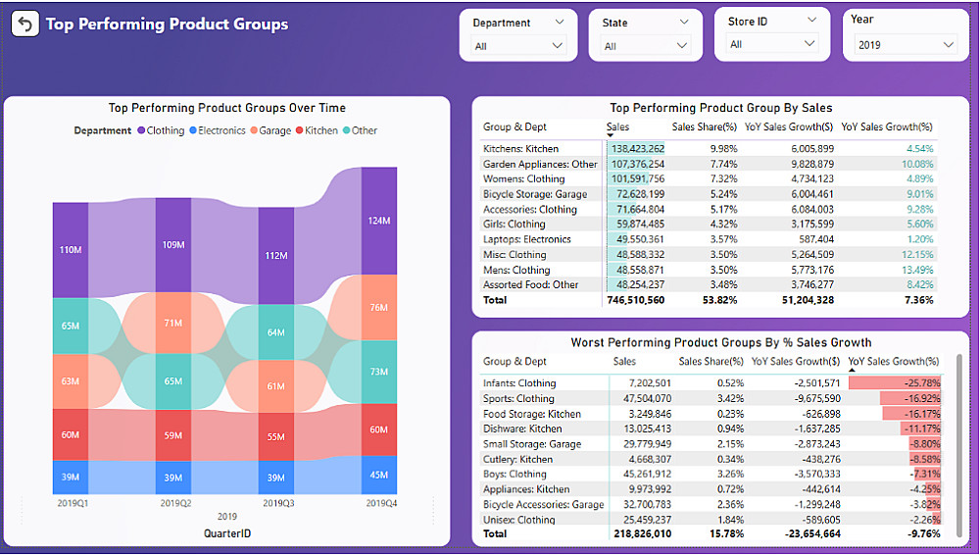This screenshot has height=555, width=980.
Task: Click sales value 138,423,262
Action: (638, 149)
